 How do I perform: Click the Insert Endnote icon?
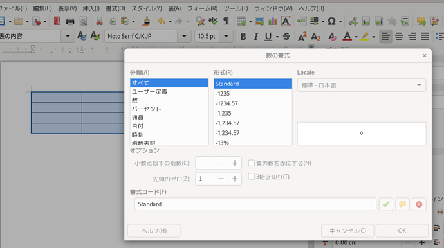pos(379,21)
